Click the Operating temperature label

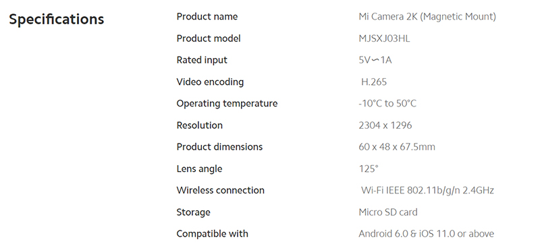227,104
